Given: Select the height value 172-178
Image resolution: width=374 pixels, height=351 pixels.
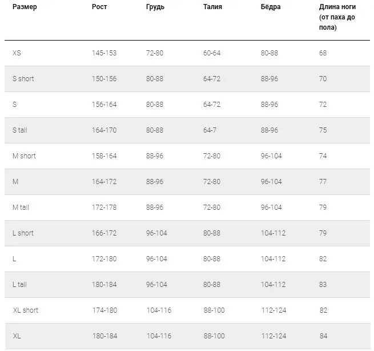Looking at the screenshot, I should coord(104,208).
